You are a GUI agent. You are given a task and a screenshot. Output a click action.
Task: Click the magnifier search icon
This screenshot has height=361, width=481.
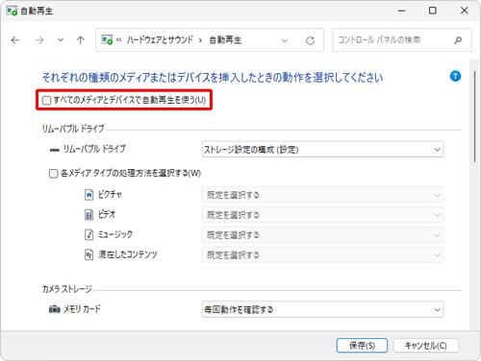click(x=458, y=40)
